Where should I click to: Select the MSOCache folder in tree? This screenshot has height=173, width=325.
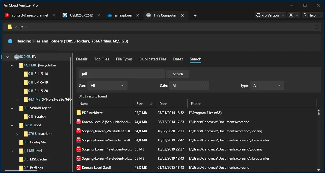click(x=38, y=159)
